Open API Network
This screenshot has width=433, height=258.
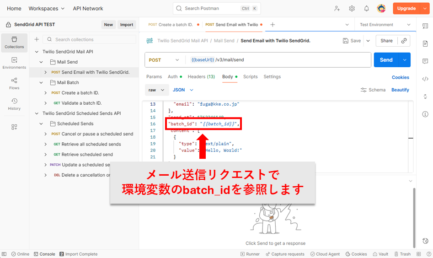[88, 9]
